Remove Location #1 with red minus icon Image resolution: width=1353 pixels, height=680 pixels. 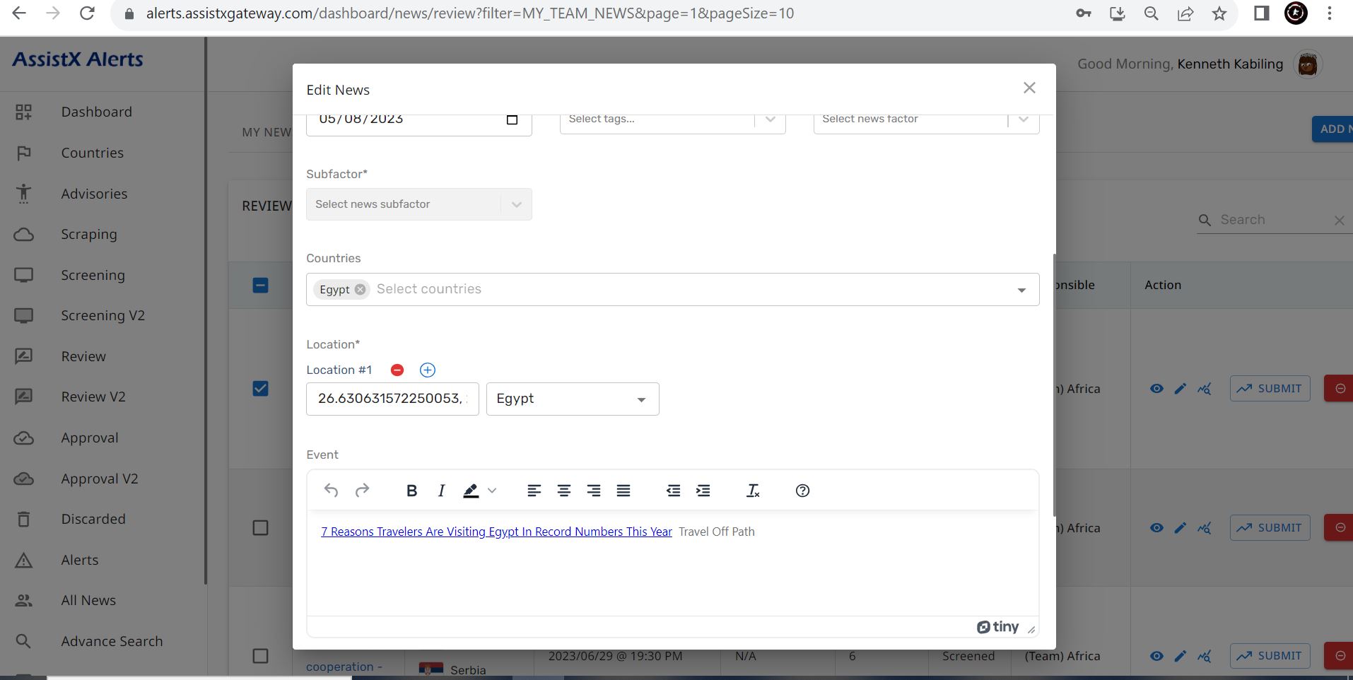point(397,370)
